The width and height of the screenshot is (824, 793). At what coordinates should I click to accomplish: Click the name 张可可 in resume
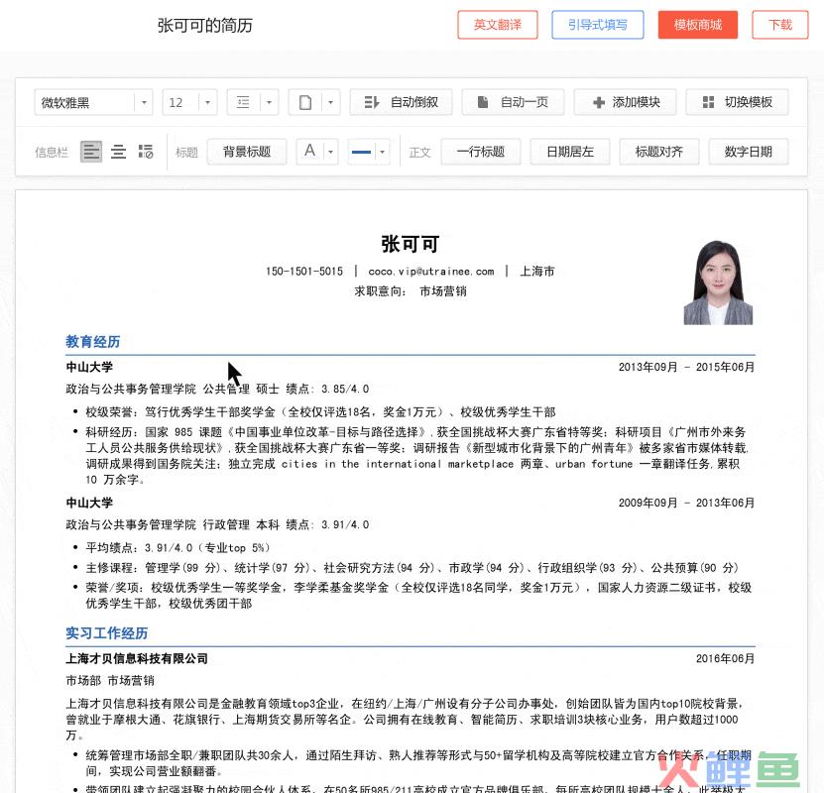411,244
